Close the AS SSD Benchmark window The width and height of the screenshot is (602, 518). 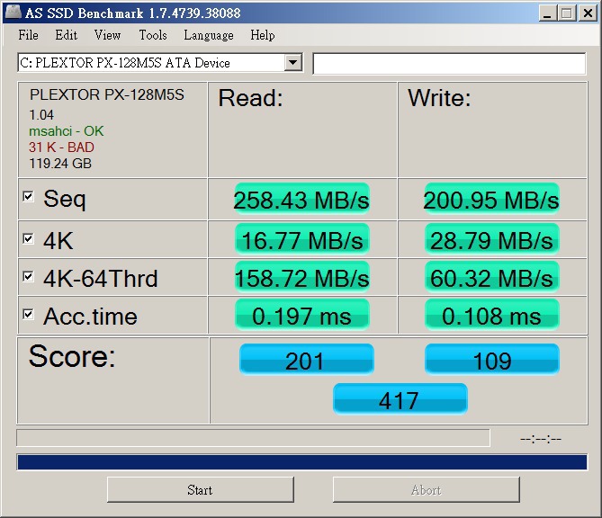tap(588, 13)
